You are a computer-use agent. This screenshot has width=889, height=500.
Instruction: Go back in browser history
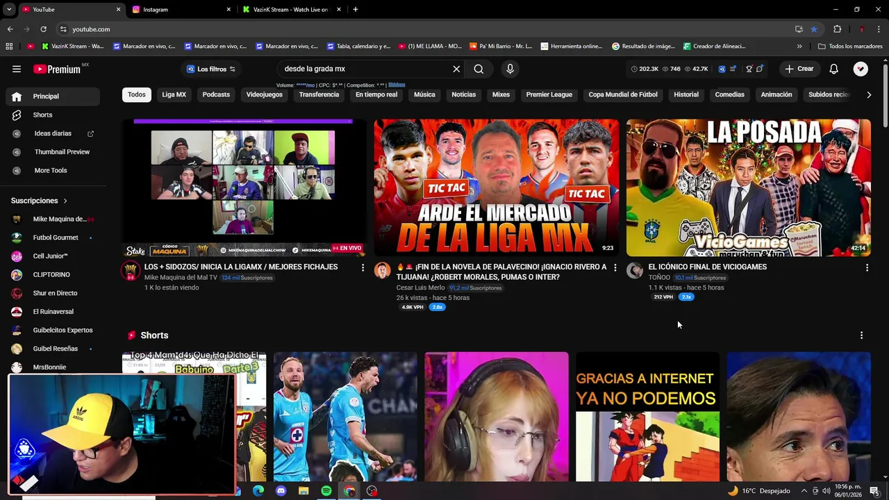click(x=10, y=29)
